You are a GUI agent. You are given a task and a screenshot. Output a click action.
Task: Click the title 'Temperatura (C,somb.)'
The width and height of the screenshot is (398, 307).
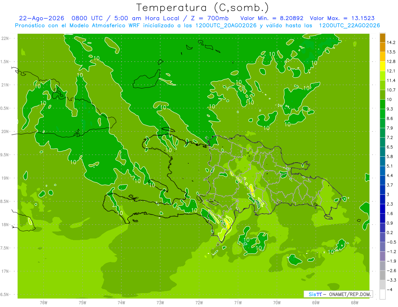[x=202, y=8]
